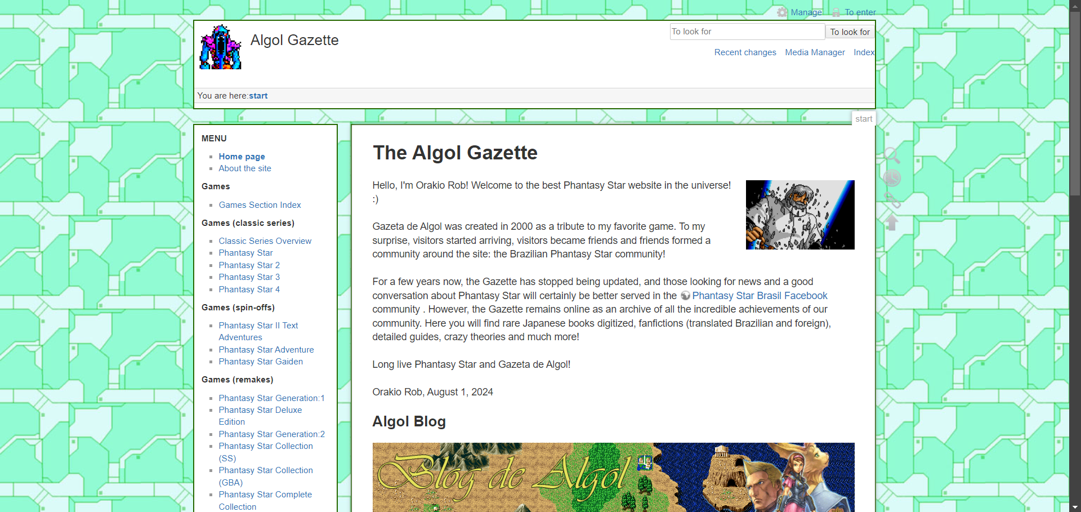Open Phantasy Star Collection (GBA) link
This screenshot has height=512, width=1081.
(266, 476)
